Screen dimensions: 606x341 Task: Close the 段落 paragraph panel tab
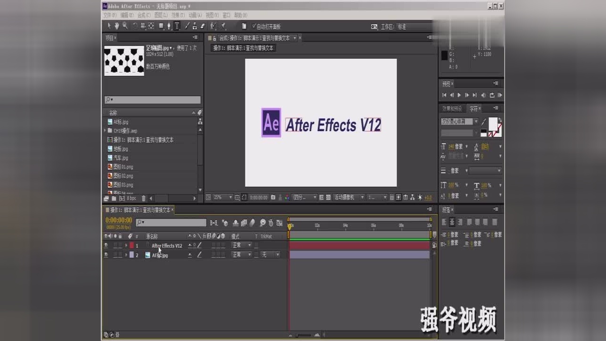(x=452, y=209)
